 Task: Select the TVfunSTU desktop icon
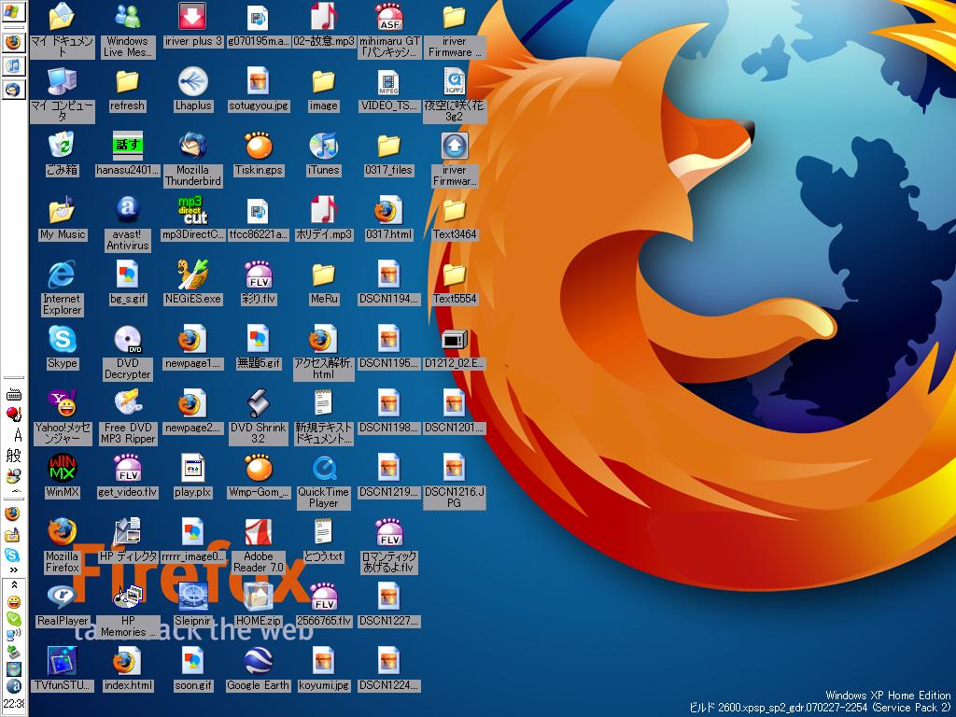[x=63, y=668]
